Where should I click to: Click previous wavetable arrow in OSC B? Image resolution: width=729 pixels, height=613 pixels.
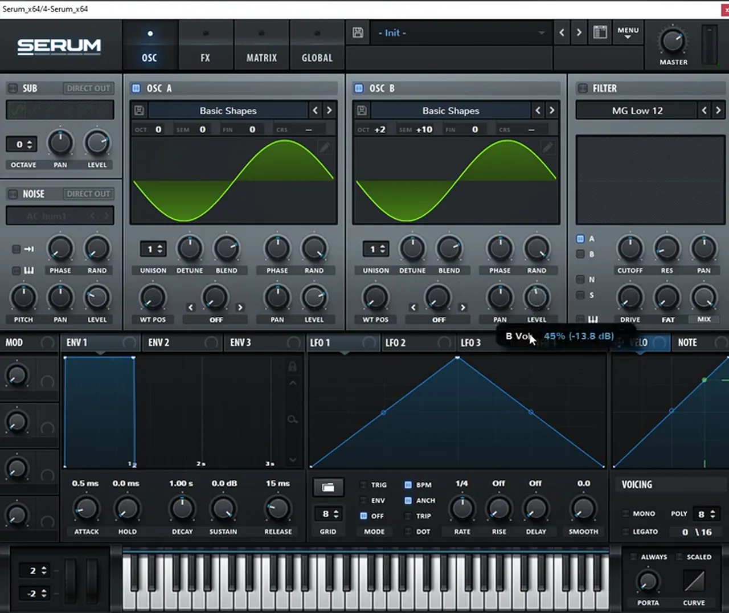(538, 111)
